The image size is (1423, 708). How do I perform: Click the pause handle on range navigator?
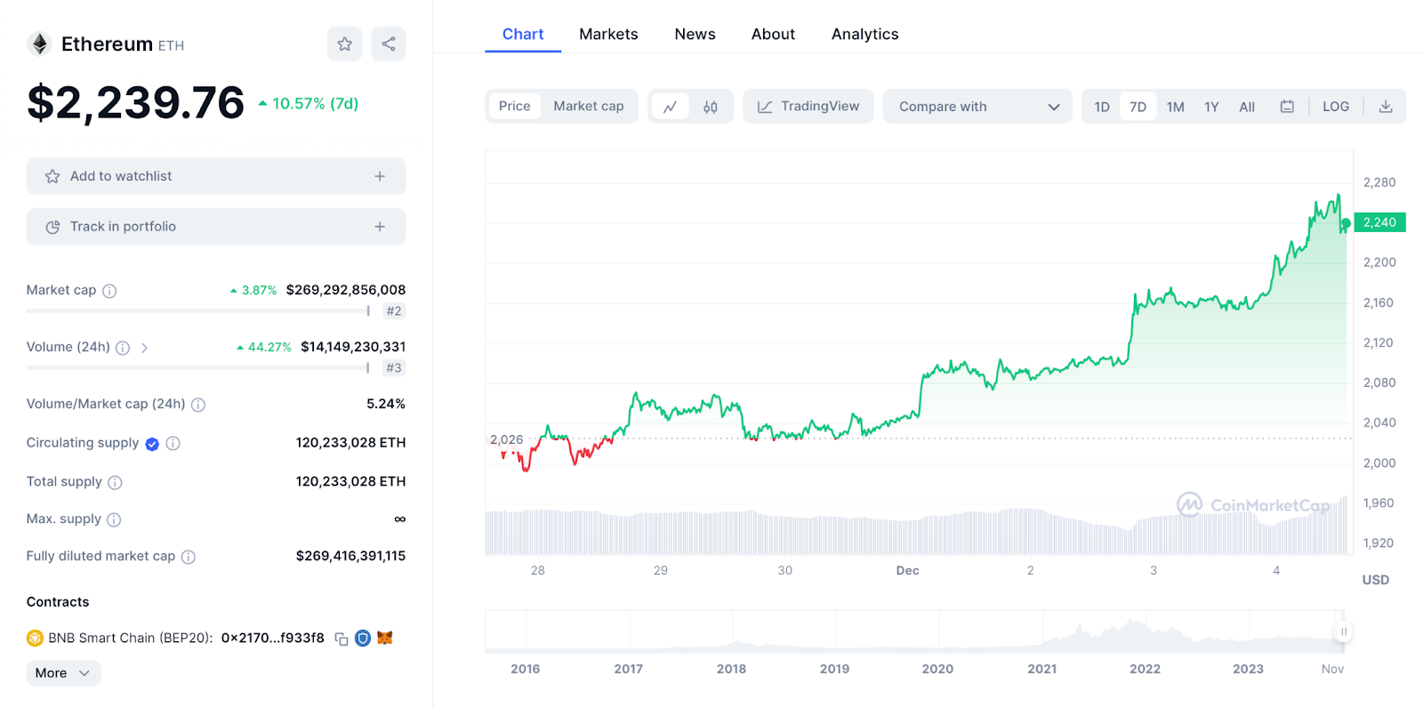(1344, 632)
